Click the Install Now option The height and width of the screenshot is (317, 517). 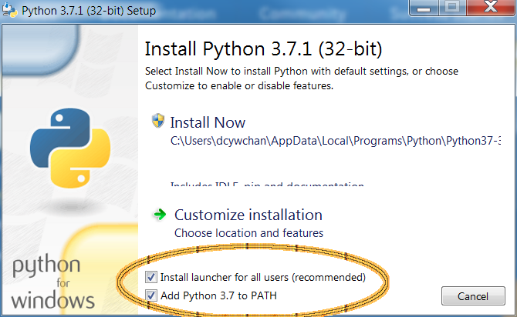(208, 122)
